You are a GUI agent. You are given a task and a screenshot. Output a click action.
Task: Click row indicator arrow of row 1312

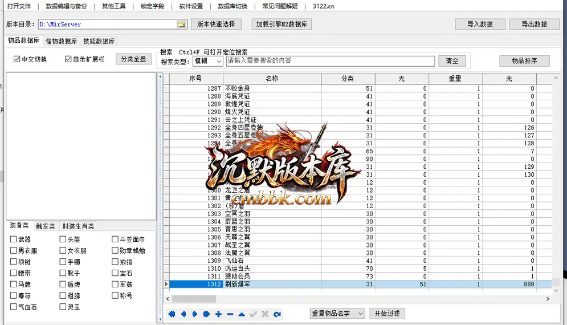tap(166, 284)
